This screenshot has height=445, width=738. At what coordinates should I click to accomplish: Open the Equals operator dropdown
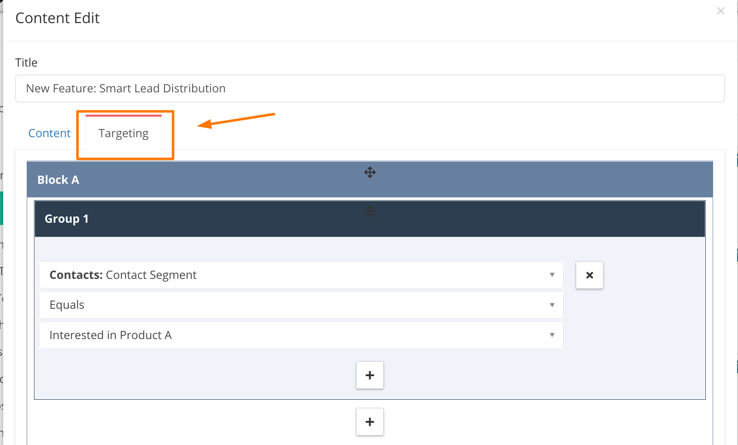(301, 305)
